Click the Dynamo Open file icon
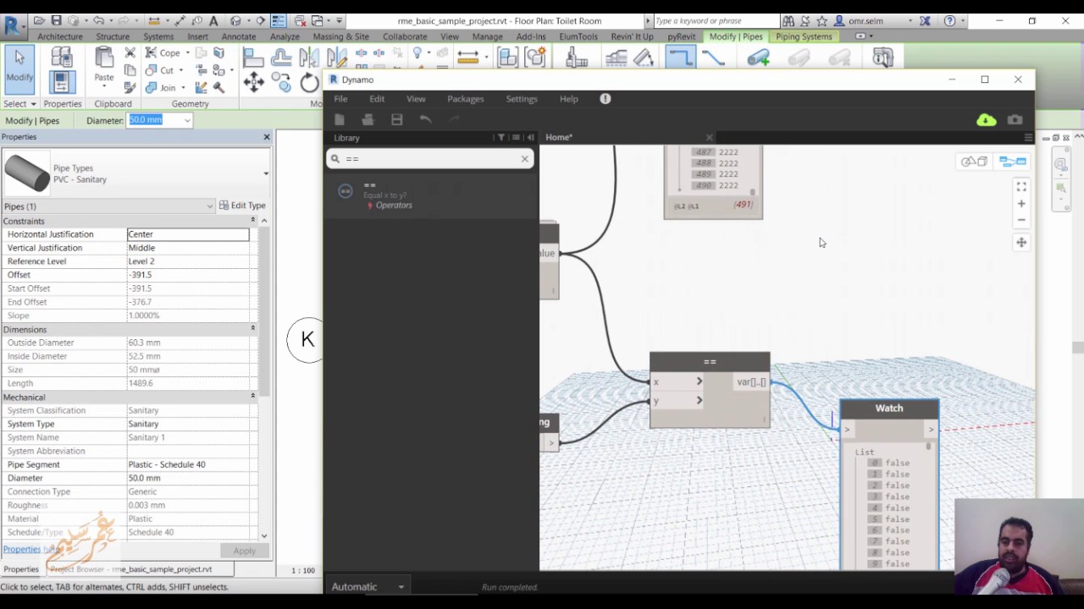 [x=368, y=119]
